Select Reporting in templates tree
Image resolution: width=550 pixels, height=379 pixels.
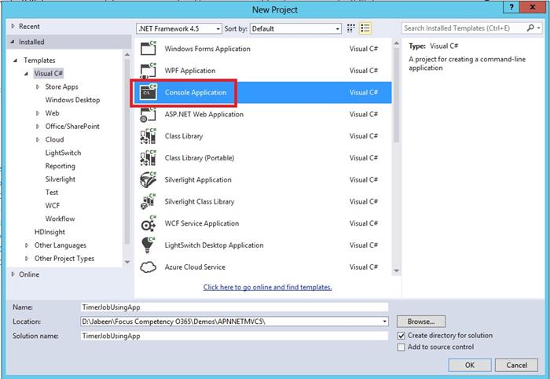tap(60, 166)
